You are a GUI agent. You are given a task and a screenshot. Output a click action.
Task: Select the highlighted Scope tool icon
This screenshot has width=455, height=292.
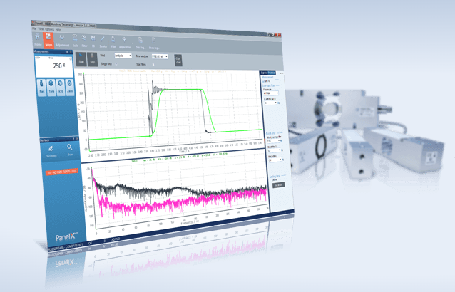tap(48, 38)
